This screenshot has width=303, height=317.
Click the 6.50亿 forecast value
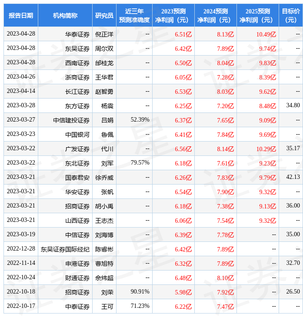coord(183,63)
